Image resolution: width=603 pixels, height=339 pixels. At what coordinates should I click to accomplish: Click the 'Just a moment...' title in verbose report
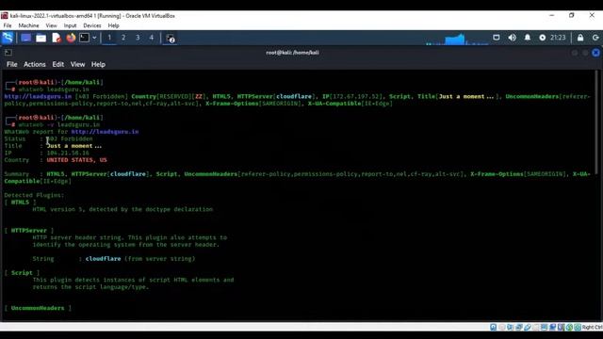74,146
